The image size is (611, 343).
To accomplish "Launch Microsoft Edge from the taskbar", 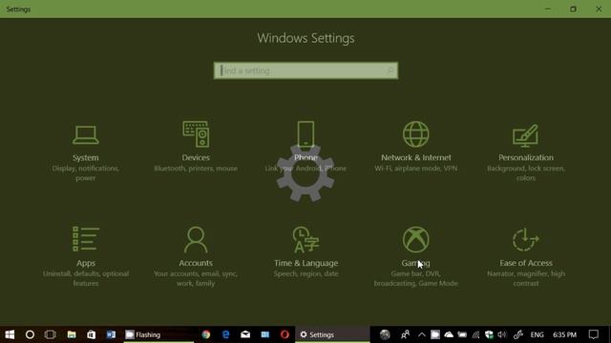I will click(x=225, y=334).
